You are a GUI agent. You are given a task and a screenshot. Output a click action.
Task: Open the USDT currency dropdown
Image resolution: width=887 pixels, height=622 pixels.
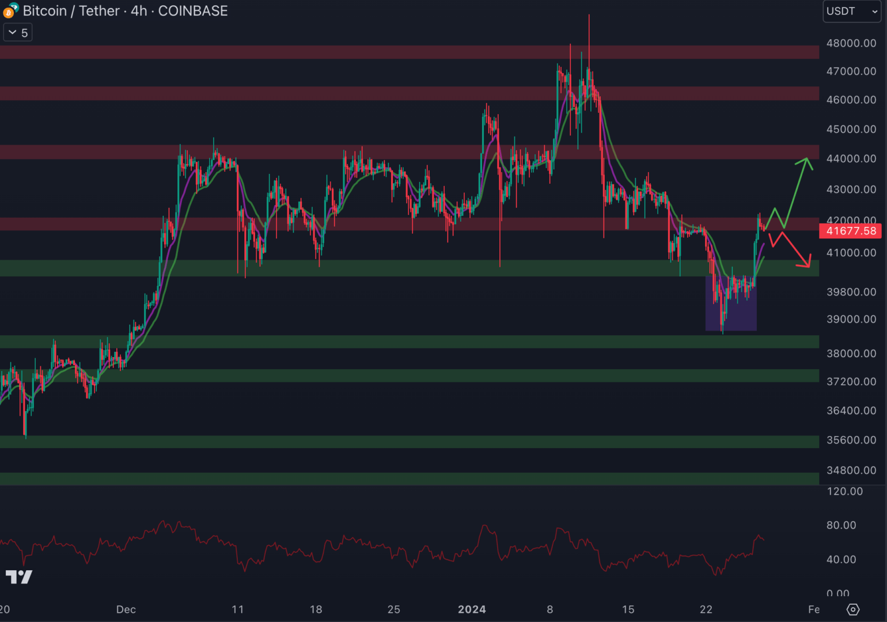(851, 12)
